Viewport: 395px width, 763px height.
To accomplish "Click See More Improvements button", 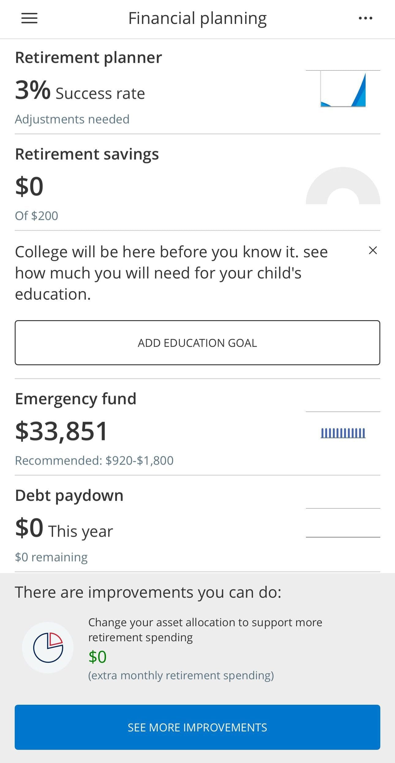I will click(197, 727).
